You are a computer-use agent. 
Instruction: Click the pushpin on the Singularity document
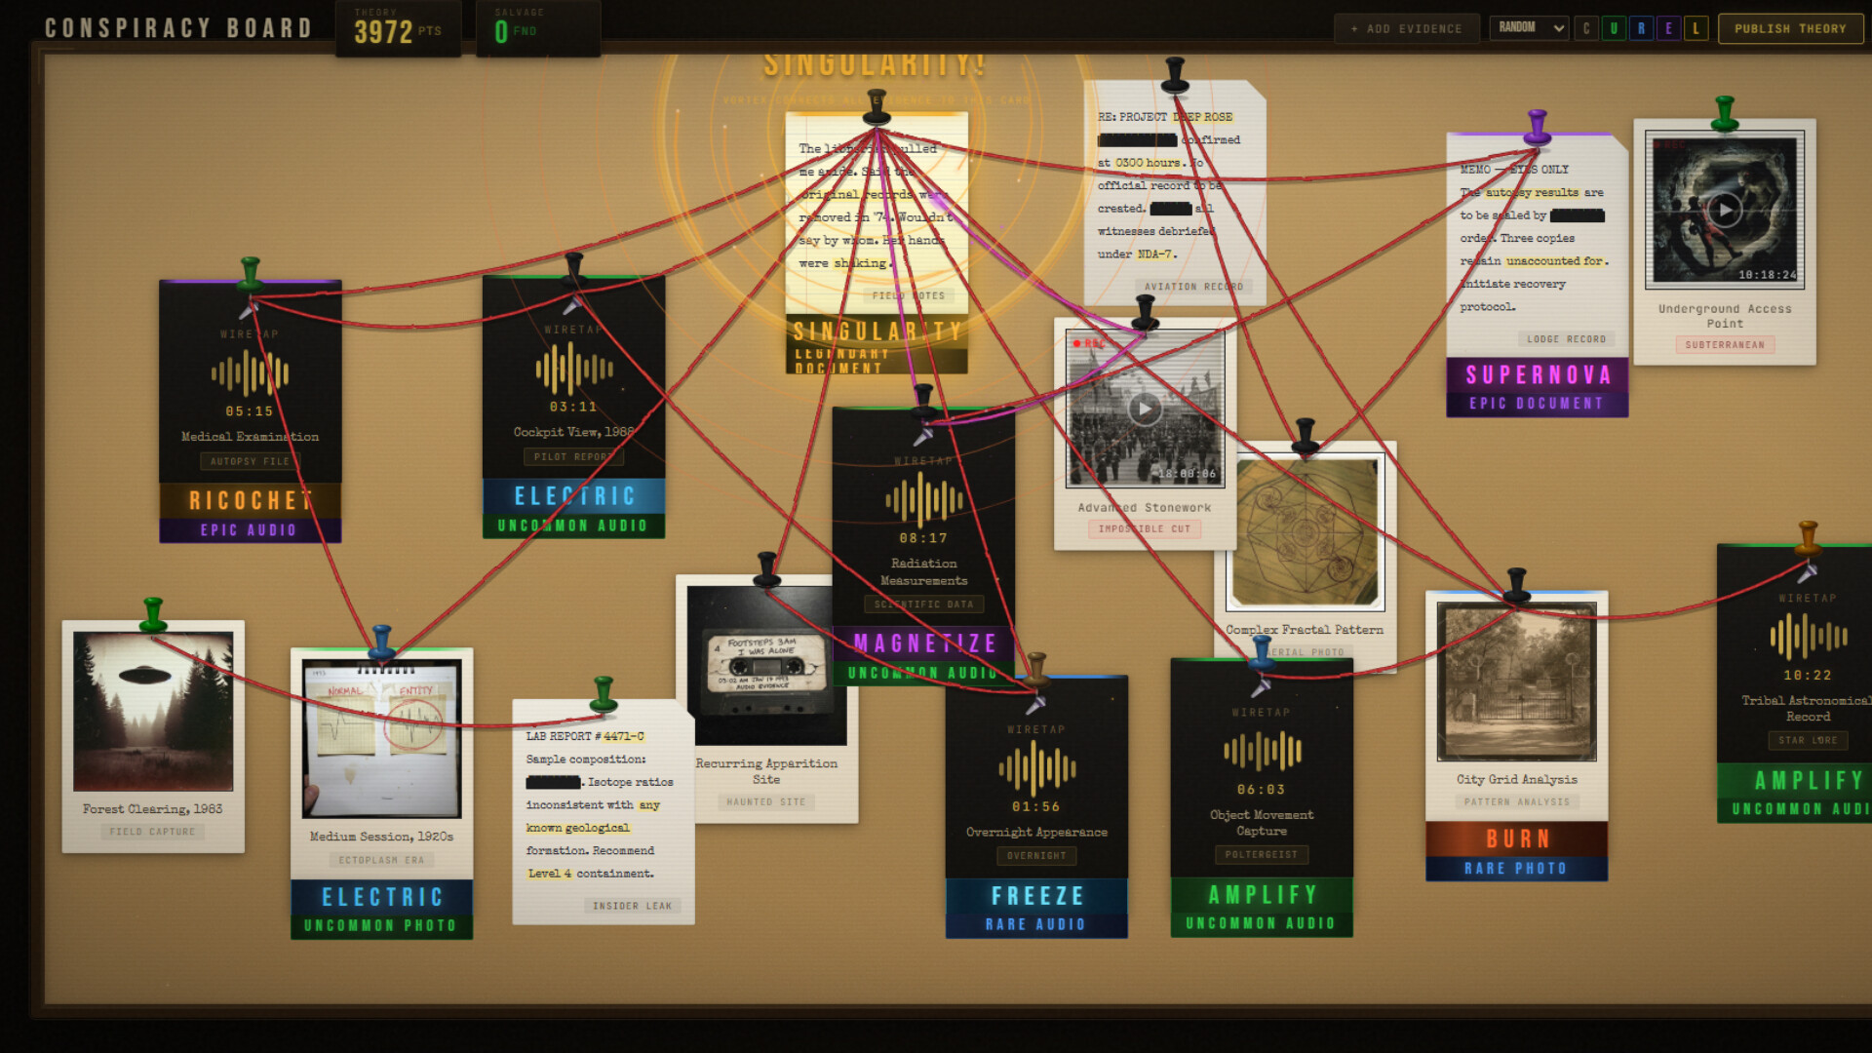[x=876, y=107]
